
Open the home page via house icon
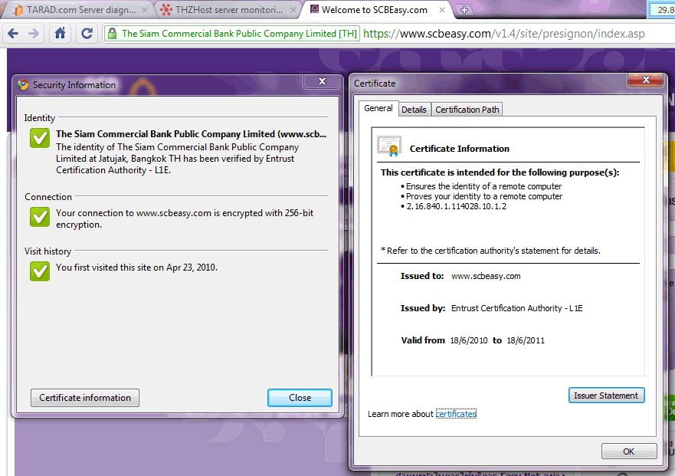point(60,33)
